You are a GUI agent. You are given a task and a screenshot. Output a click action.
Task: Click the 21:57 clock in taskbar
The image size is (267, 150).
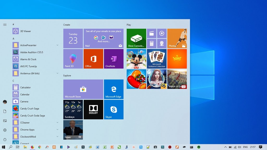click(253, 147)
